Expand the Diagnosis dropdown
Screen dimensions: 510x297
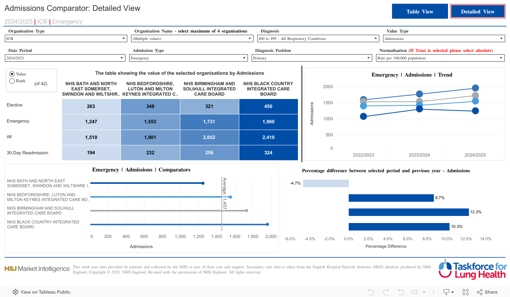tap(318, 38)
